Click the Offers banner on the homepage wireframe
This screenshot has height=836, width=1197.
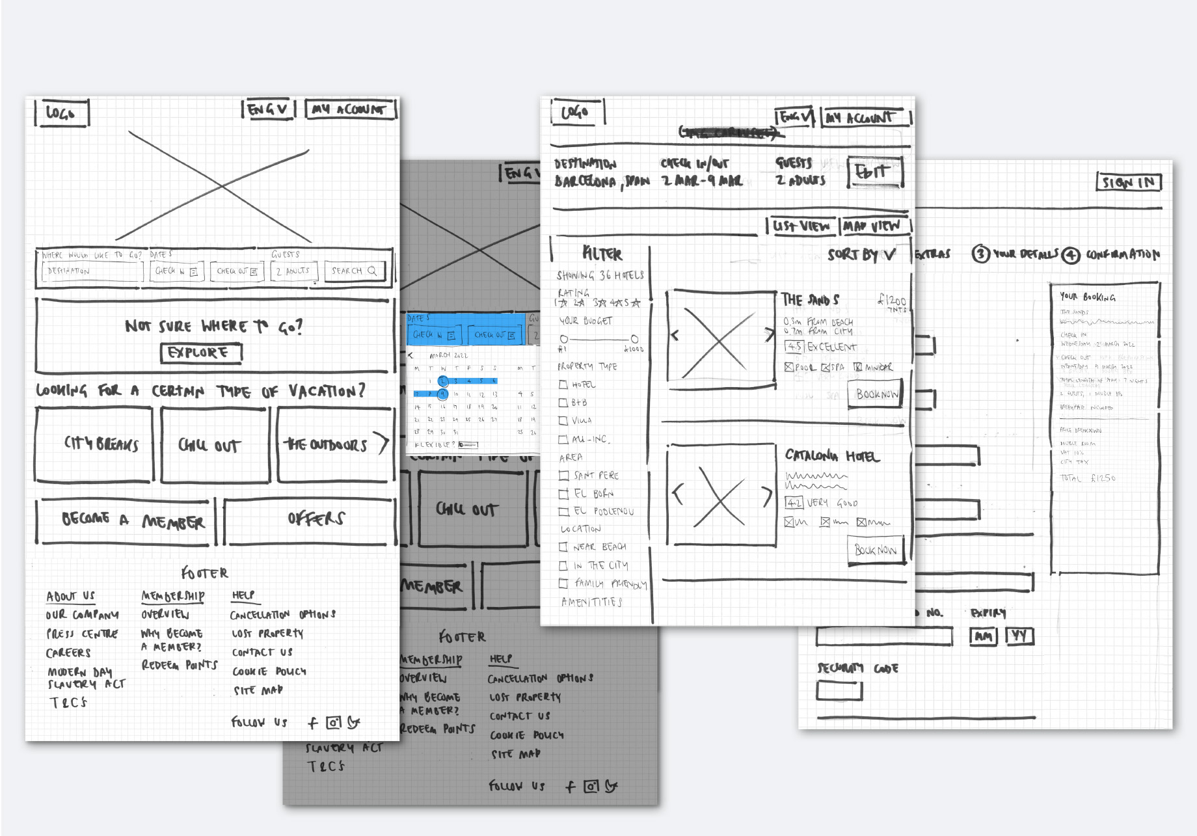(310, 521)
